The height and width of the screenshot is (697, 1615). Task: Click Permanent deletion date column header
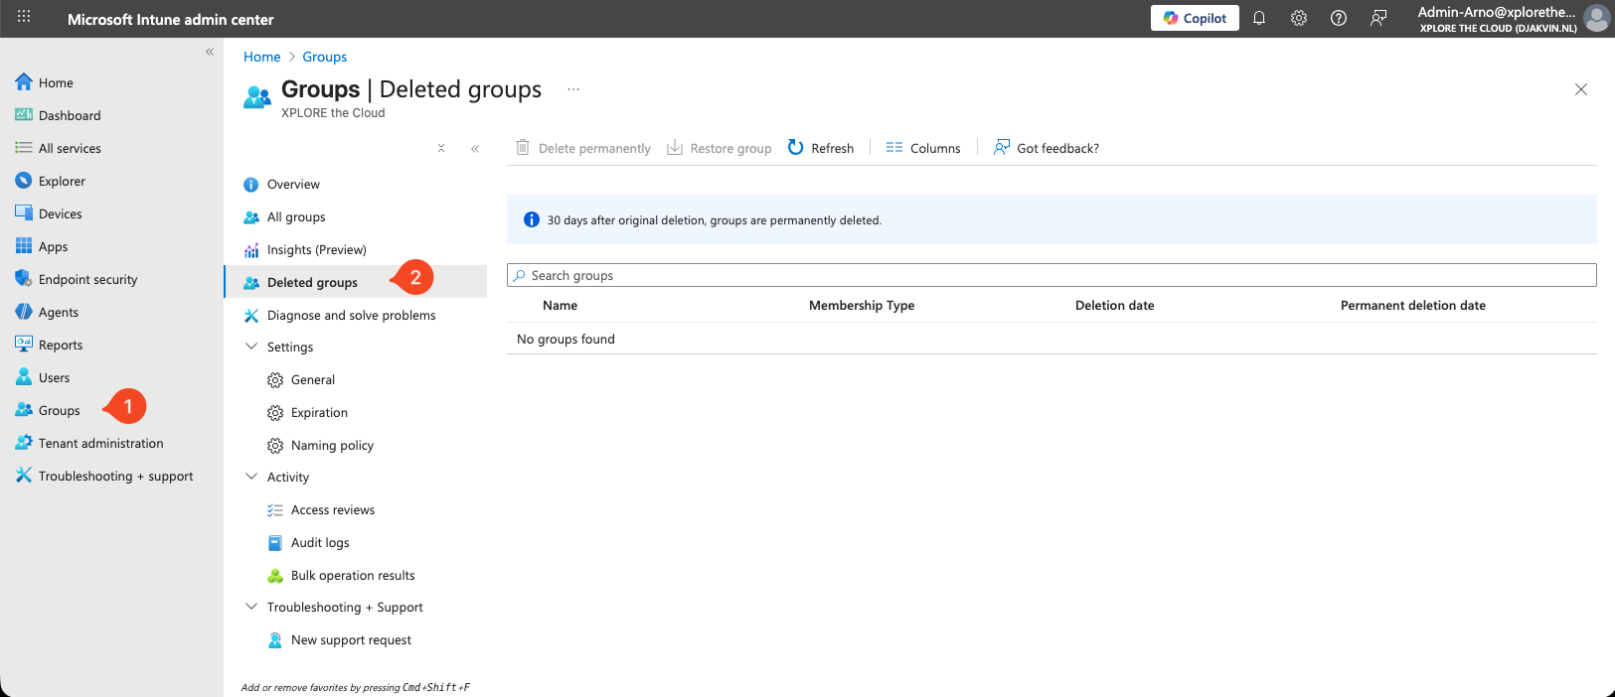coord(1413,306)
